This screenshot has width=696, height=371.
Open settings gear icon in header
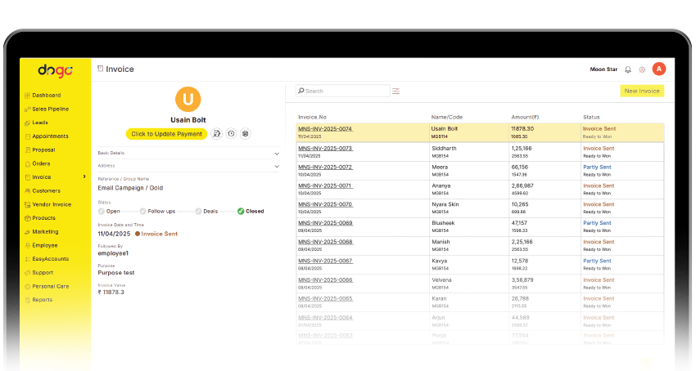click(642, 69)
